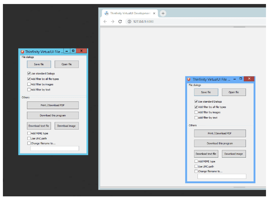This screenshot has width=270, height=200.
Task: Enable Use UNC path in desktop window
Action: (29, 138)
